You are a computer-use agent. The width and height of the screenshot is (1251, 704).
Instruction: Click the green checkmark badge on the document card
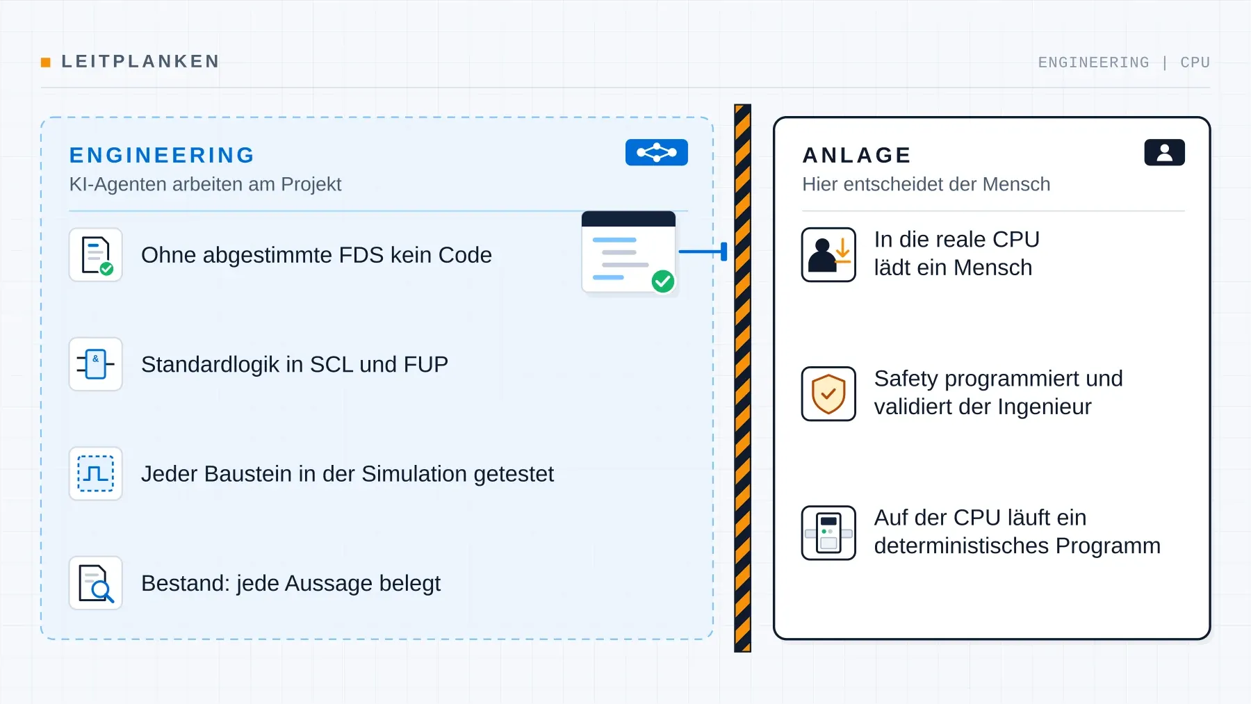[663, 281]
